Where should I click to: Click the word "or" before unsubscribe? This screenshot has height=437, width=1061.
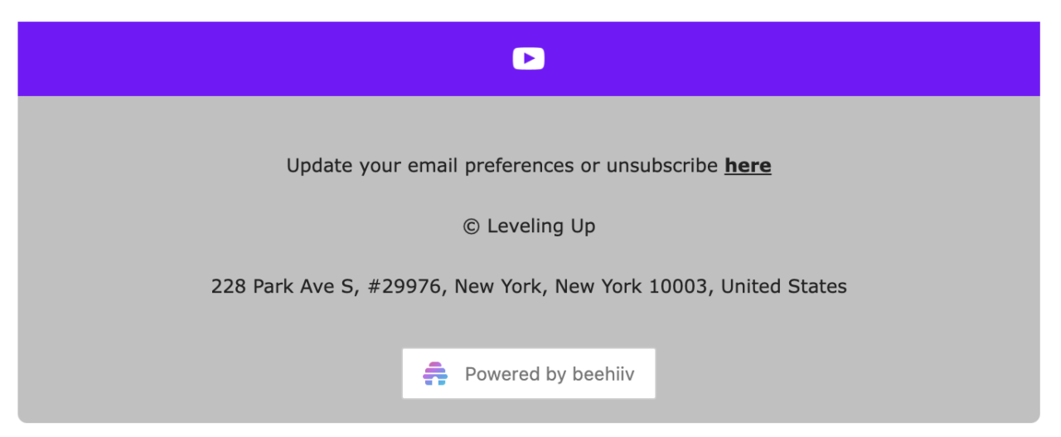tap(590, 166)
